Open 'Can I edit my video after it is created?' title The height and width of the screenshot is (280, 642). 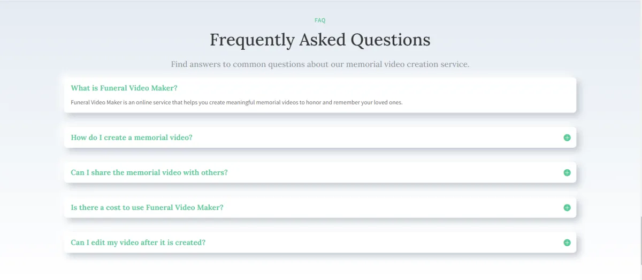pyautogui.click(x=138, y=243)
